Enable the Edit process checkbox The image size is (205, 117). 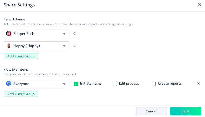tap(115, 84)
